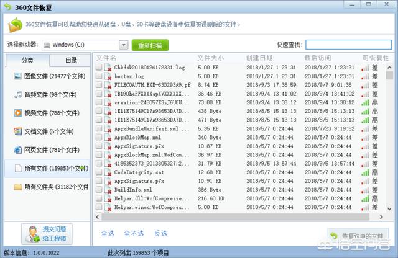Click the vertical scrollbar thumb in file list
The width and height of the screenshot is (398, 258).
point(389,76)
